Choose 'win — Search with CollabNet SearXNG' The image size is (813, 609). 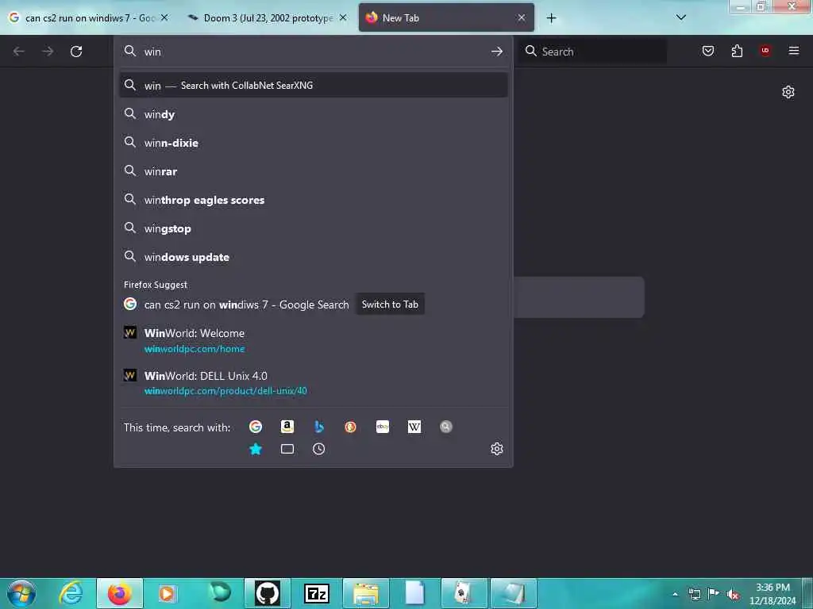coord(313,86)
